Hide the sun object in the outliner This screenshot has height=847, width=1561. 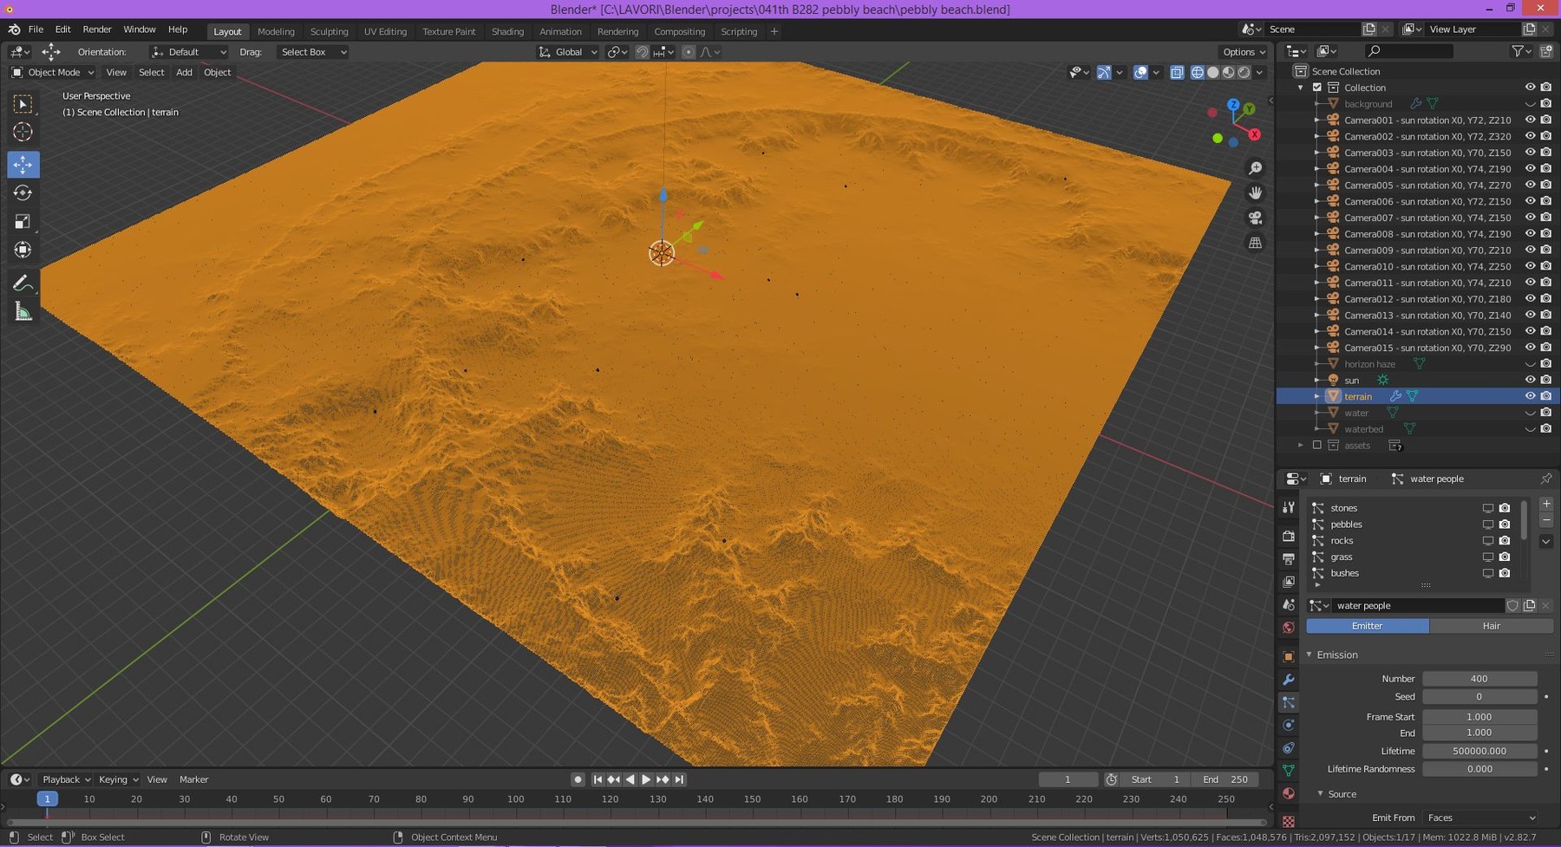point(1530,380)
